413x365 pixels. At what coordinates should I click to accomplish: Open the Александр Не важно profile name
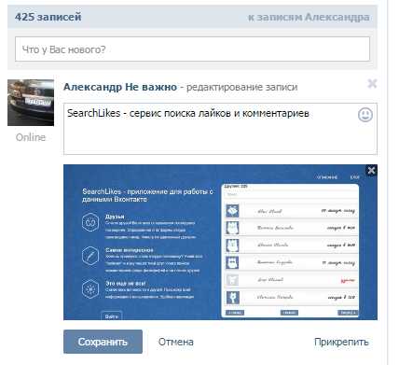(x=120, y=87)
